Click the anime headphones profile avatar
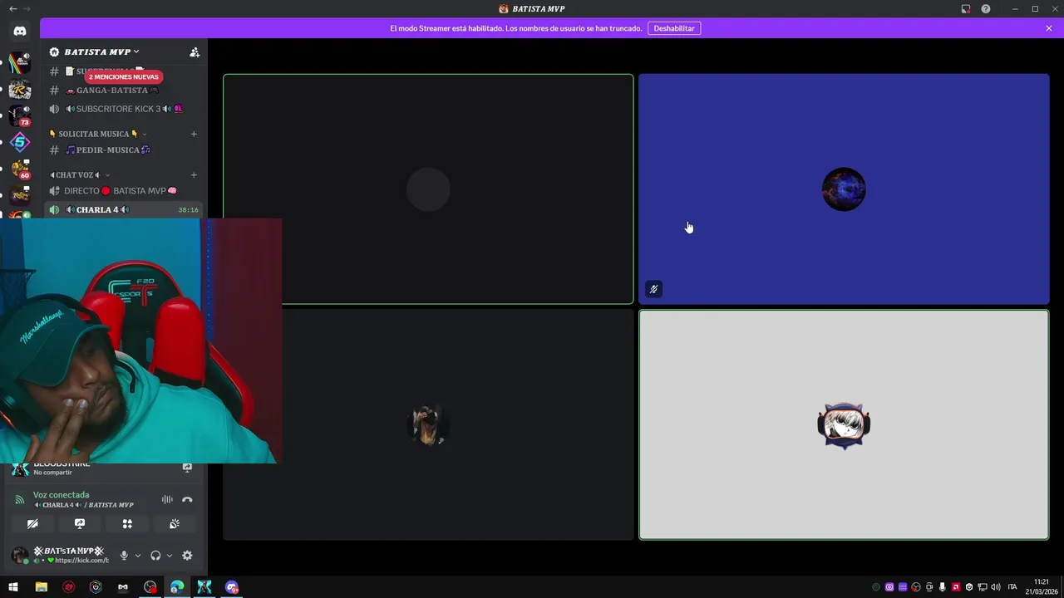Screen dimensions: 1064x598 tap(844, 425)
